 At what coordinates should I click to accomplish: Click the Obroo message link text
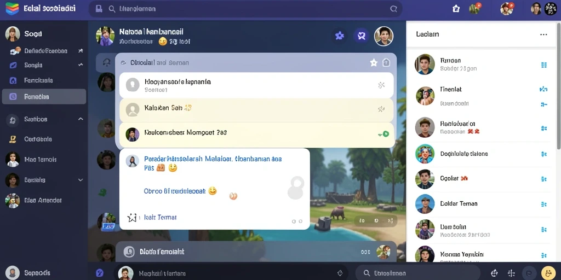pos(175,191)
